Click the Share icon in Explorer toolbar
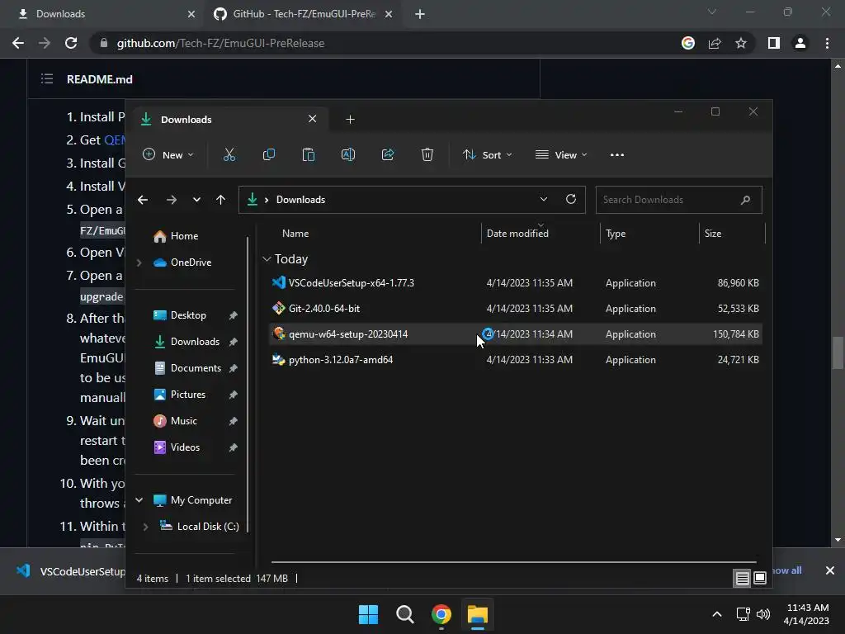This screenshot has width=845, height=634. pyautogui.click(x=388, y=154)
